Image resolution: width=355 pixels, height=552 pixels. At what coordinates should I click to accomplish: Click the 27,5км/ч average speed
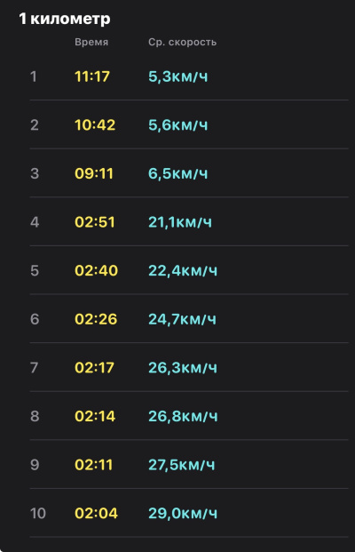click(181, 465)
